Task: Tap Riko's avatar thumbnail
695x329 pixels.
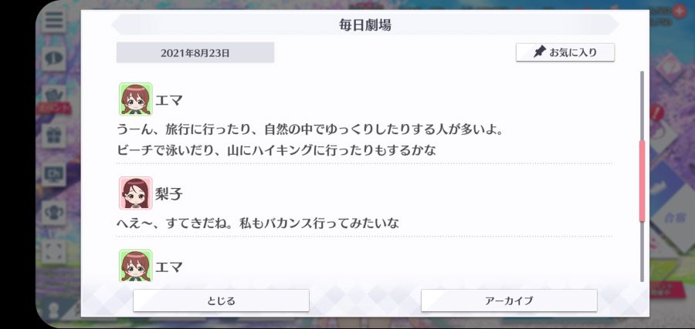Action: click(136, 193)
